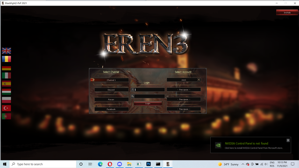Select the English UK flag
Screen dimensions: 299x168
click(7, 51)
